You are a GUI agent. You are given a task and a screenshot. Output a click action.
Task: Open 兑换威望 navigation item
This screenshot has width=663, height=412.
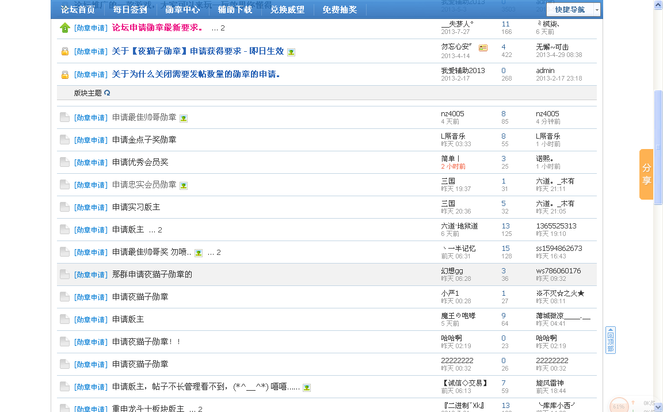pos(288,9)
